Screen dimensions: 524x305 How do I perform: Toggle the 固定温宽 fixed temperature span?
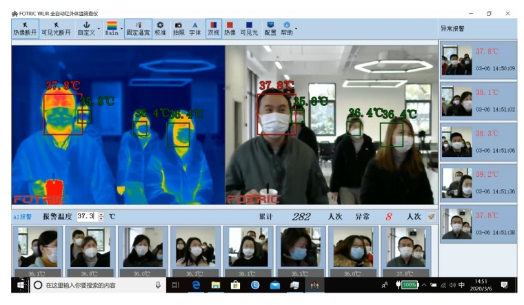(x=138, y=28)
